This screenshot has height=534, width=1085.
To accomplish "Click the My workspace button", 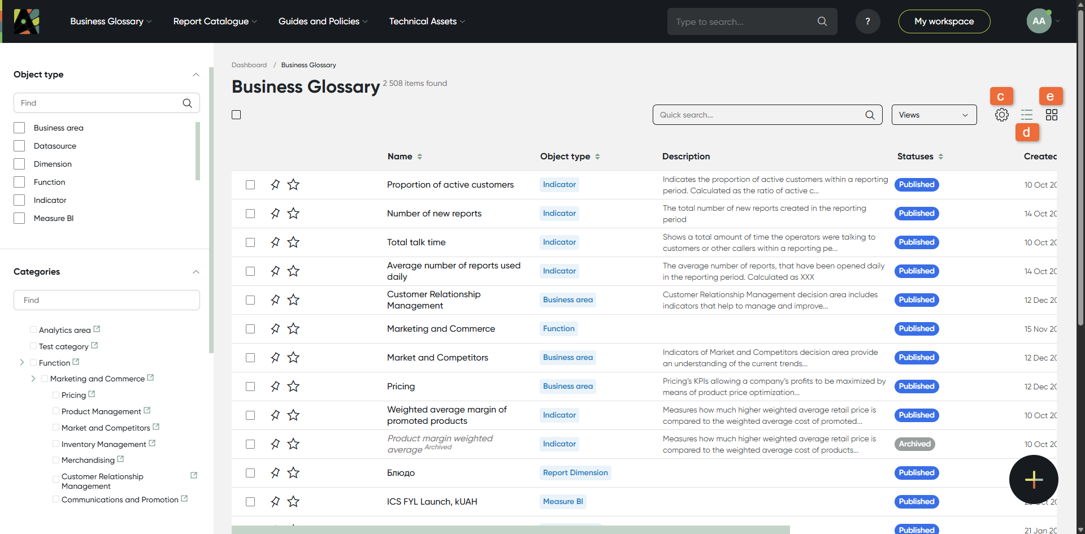I will (944, 21).
